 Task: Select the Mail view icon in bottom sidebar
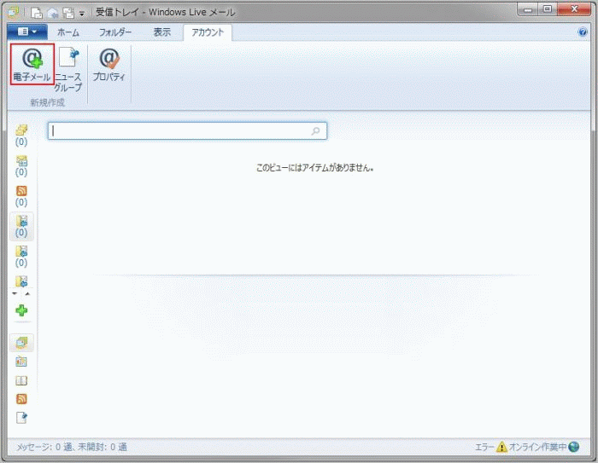pos(21,342)
